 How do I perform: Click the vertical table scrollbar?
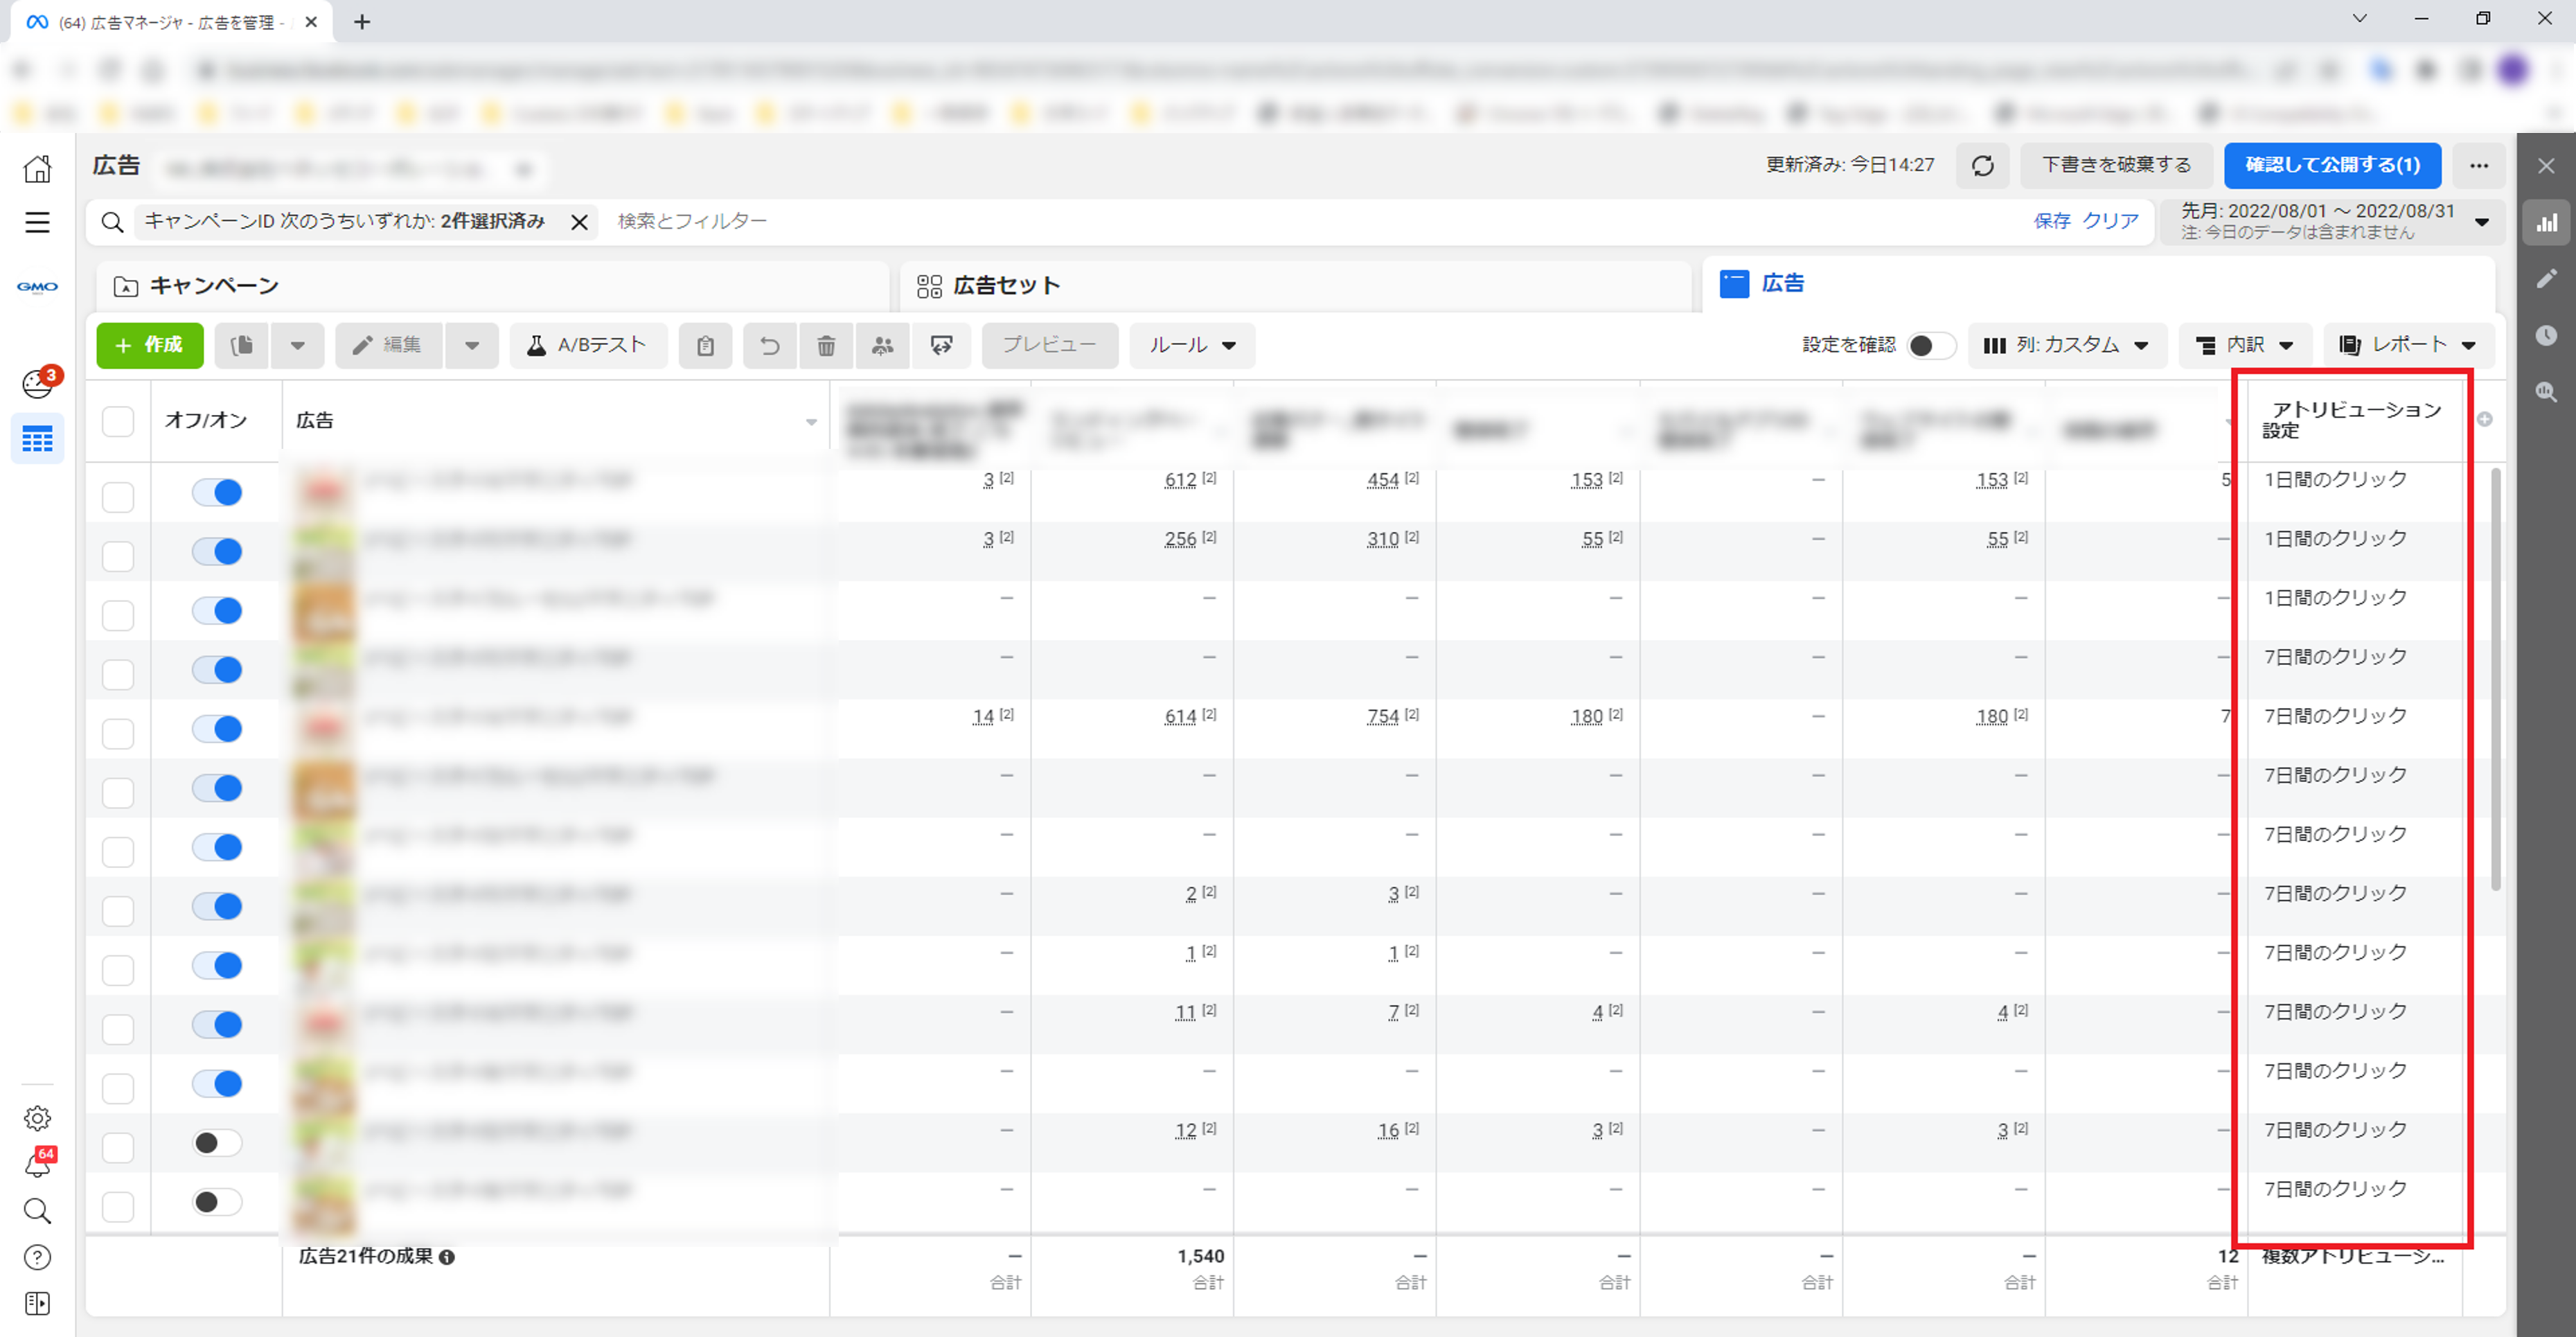(x=2495, y=680)
